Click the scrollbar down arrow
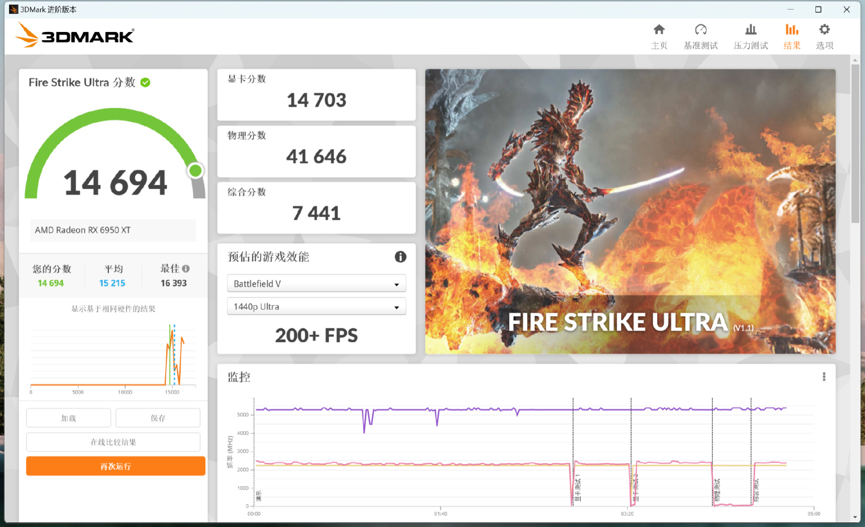Image resolution: width=865 pixels, height=527 pixels. point(855,517)
